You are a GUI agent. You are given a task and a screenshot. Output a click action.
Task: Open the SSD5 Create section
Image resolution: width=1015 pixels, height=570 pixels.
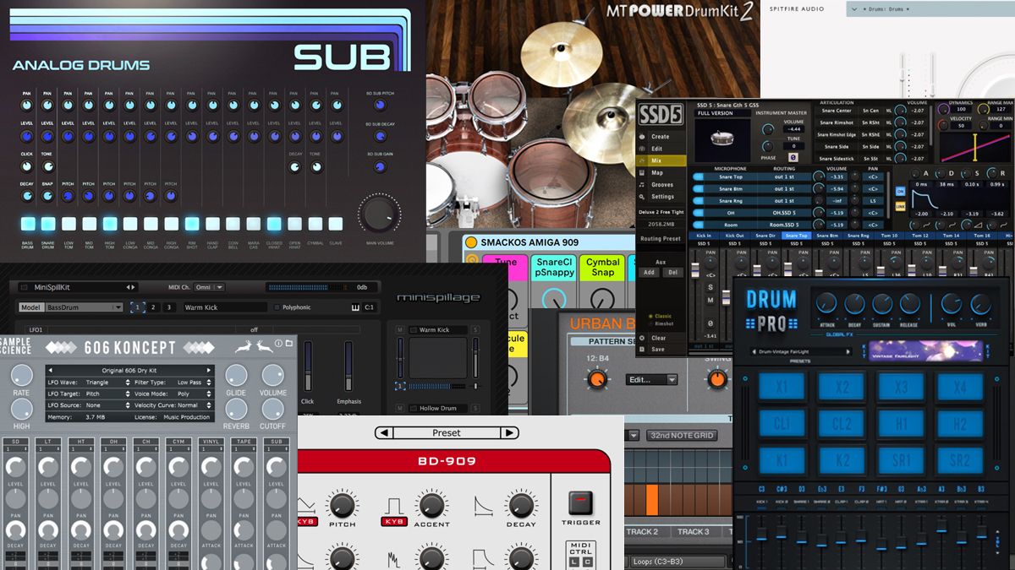point(658,137)
